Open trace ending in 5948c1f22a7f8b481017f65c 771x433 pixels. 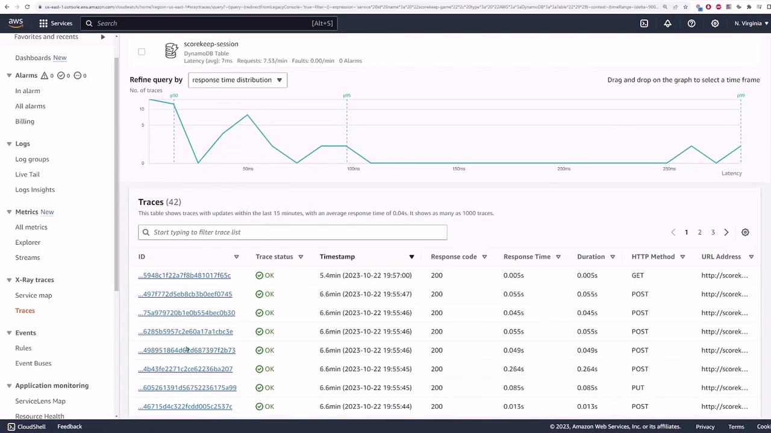[x=184, y=275]
